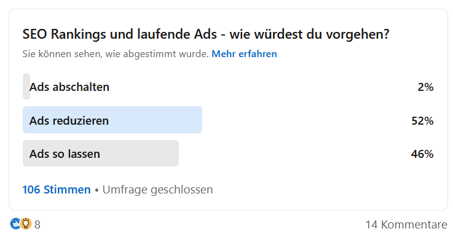Click the poll question title about SEO Rankings

pos(206,34)
